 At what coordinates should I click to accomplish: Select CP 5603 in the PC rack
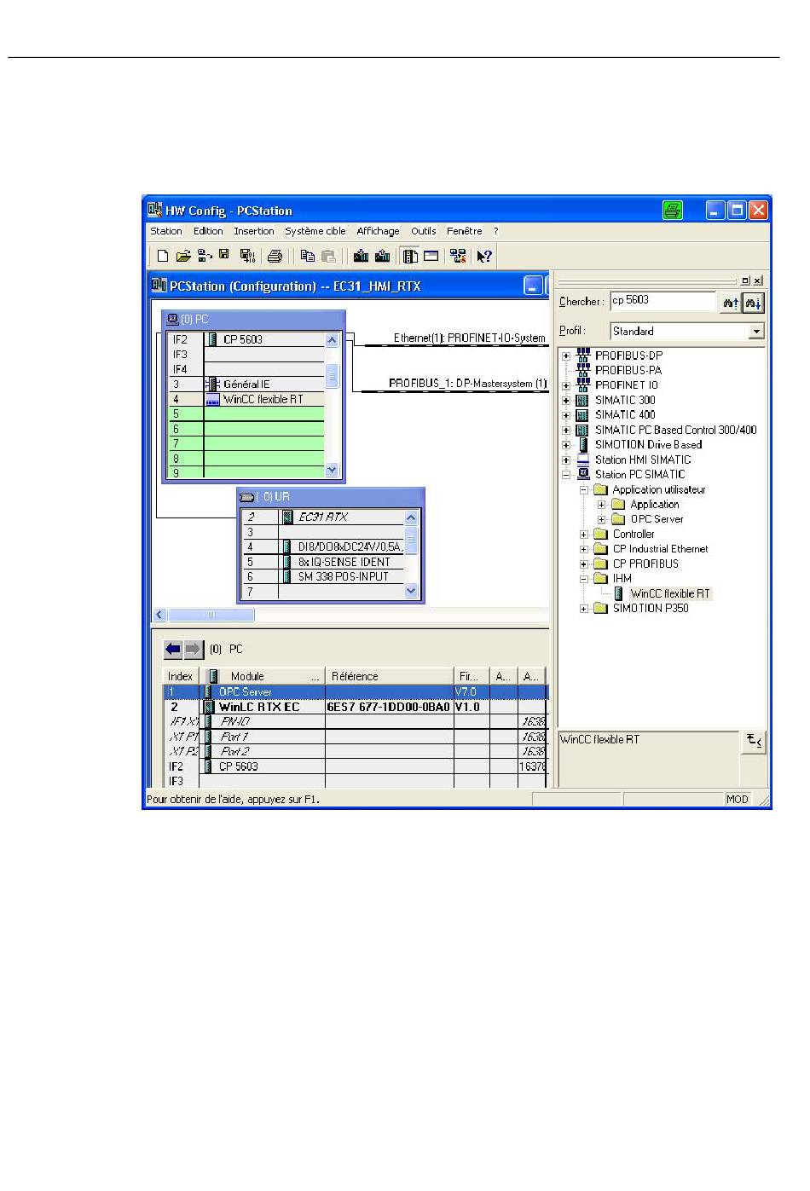click(243, 339)
